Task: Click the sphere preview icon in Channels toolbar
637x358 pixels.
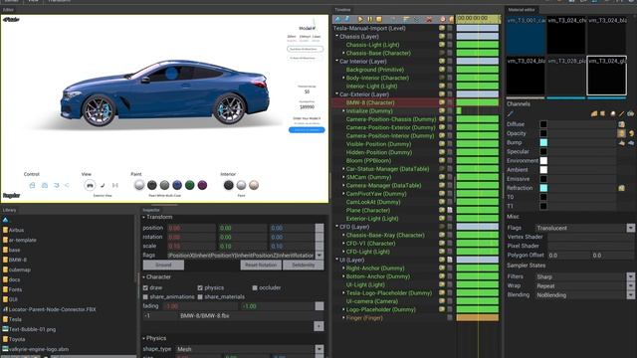Action: tap(612, 113)
